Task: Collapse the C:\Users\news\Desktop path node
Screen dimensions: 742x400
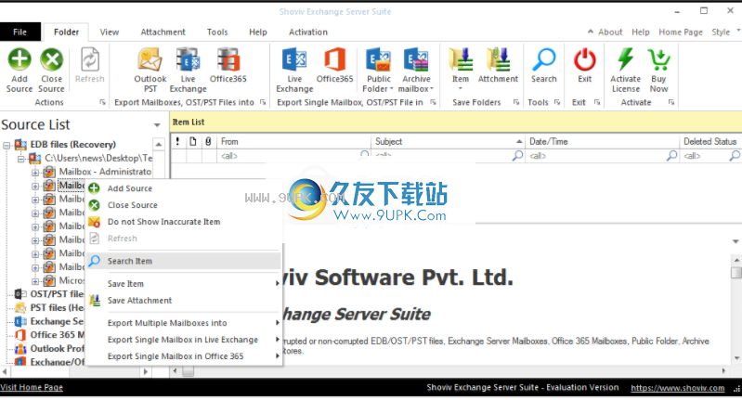Action: [x=20, y=159]
